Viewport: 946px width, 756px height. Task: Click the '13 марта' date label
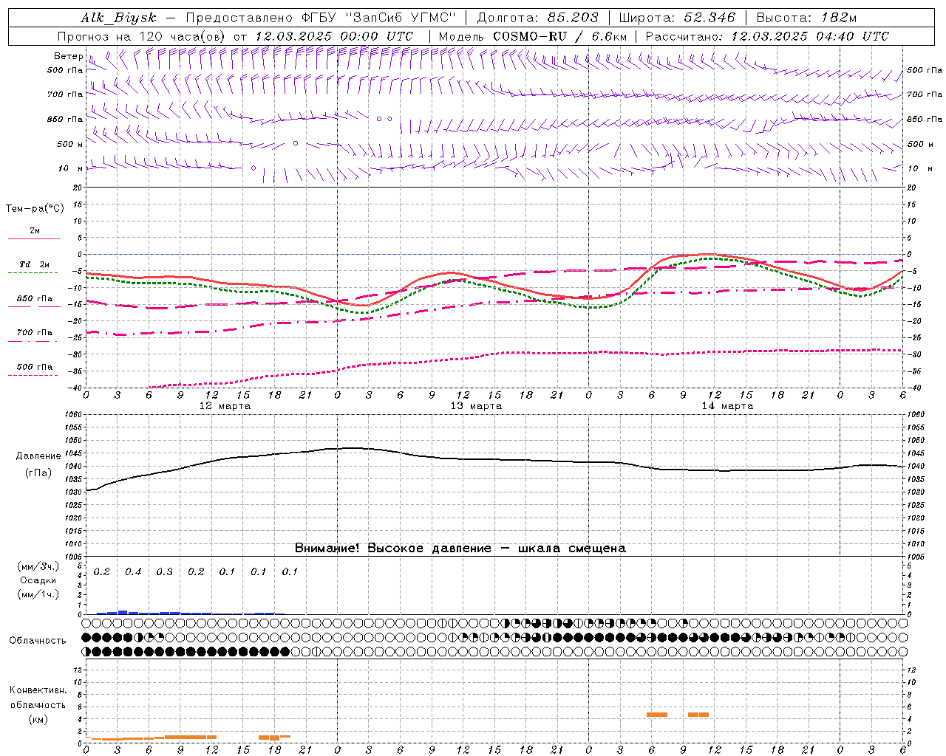[x=477, y=406]
